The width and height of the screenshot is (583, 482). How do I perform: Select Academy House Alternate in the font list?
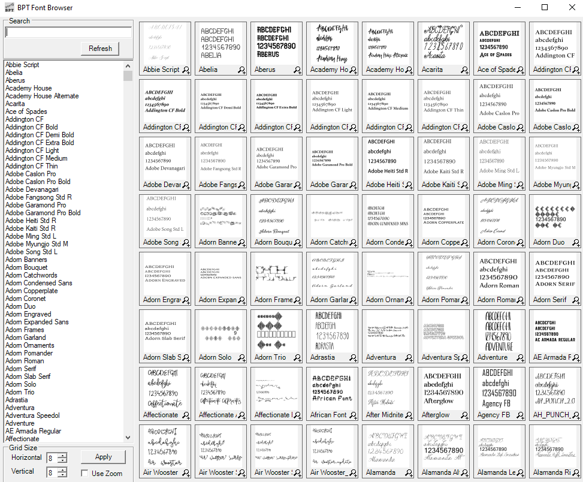coord(42,96)
